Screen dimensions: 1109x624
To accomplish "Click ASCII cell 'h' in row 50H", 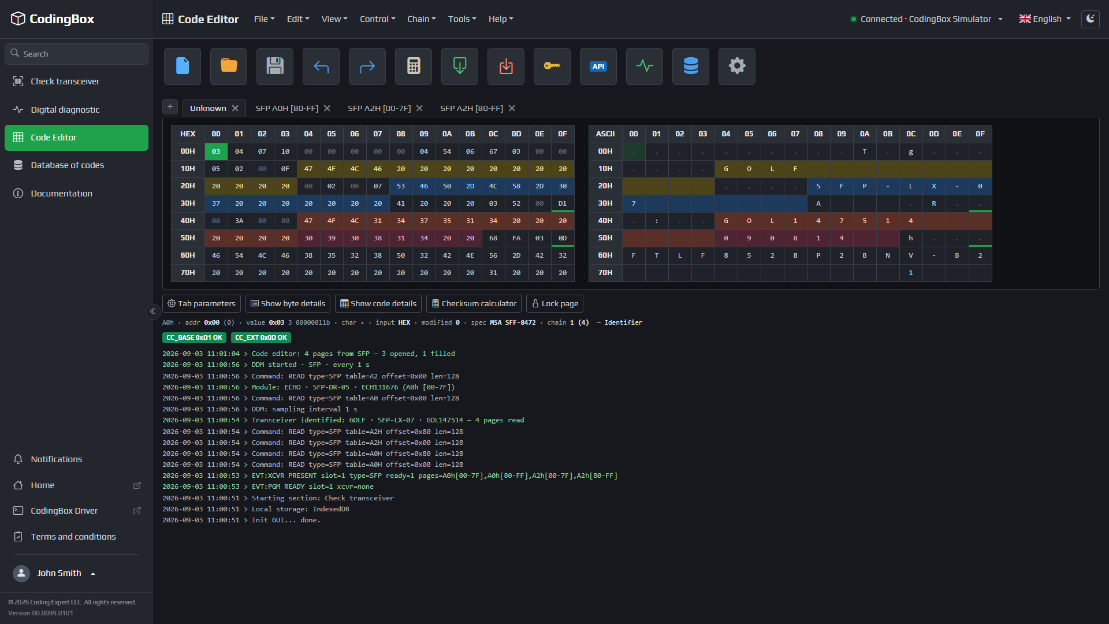I will click(x=911, y=238).
